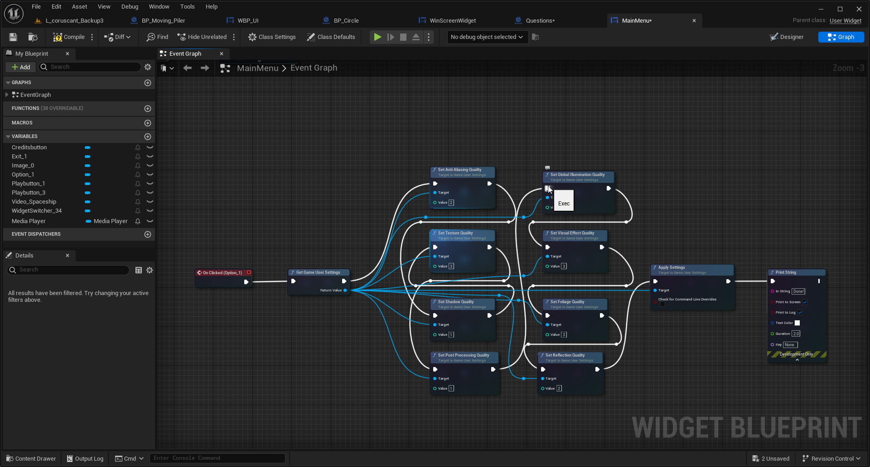The height and width of the screenshot is (467, 870).
Task: Toggle visibility eye for Exit_1 variable
Action: click(x=150, y=157)
